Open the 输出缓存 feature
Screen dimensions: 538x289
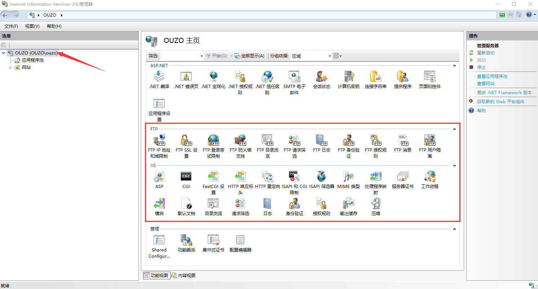[x=348, y=207]
